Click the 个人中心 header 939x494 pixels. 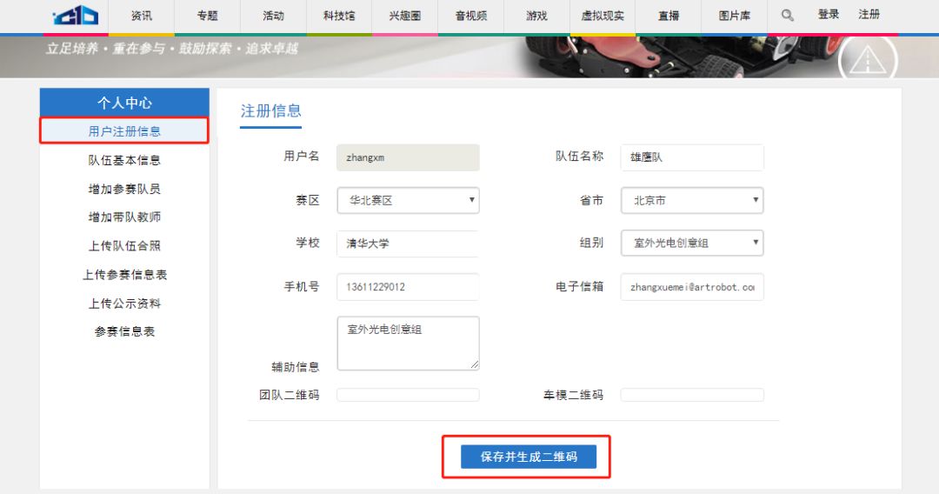click(124, 103)
